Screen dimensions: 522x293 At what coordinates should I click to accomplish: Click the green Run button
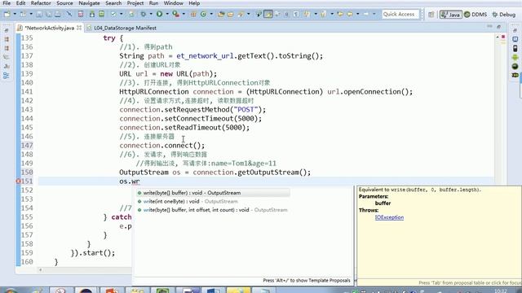point(160,15)
